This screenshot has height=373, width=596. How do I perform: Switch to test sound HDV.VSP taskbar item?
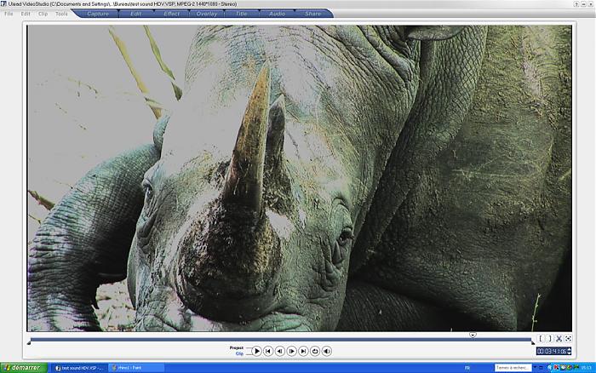coord(79,368)
